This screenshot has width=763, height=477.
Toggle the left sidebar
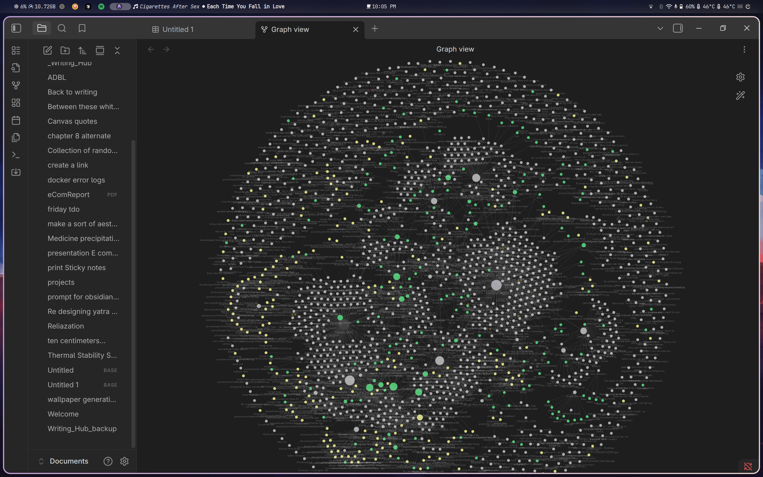[16, 28]
